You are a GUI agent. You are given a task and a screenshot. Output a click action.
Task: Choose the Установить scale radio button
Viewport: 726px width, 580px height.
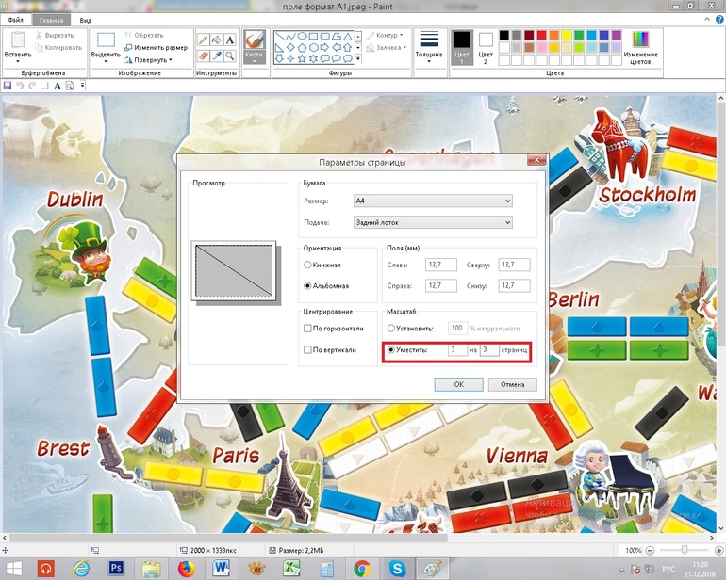pyautogui.click(x=391, y=329)
